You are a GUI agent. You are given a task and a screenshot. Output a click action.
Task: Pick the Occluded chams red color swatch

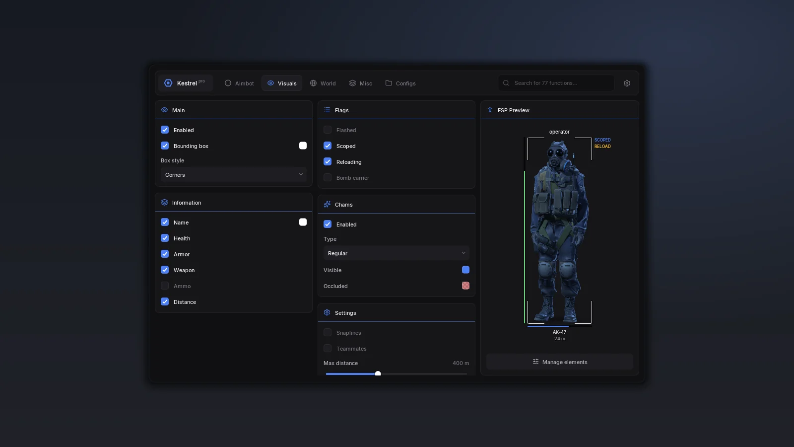465,286
